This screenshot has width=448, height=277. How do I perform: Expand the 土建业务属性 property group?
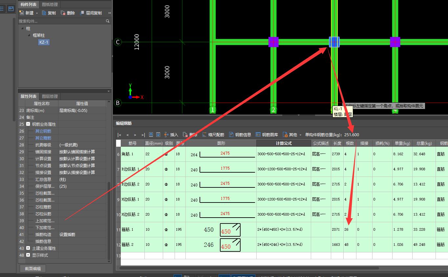point(28,248)
